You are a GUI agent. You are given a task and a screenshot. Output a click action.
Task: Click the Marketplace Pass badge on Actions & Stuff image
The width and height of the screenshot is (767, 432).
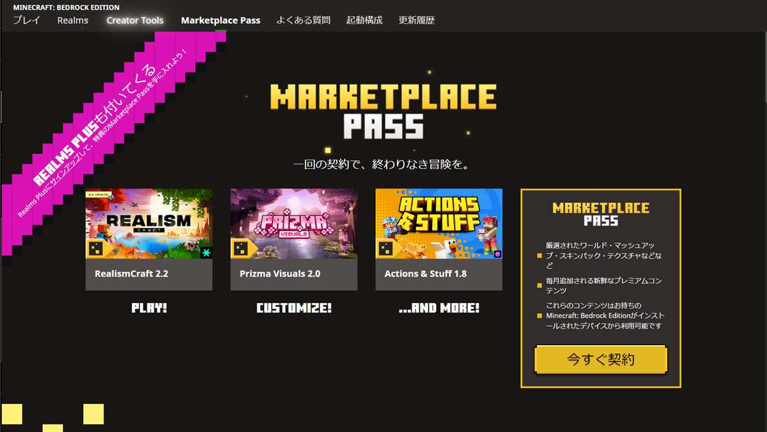(x=388, y=249)
